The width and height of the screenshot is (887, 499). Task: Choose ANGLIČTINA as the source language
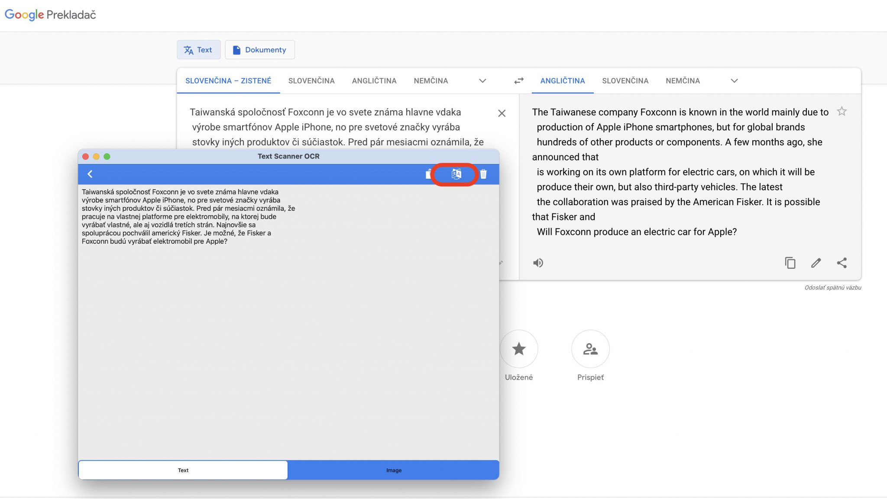tap(374, 81)
